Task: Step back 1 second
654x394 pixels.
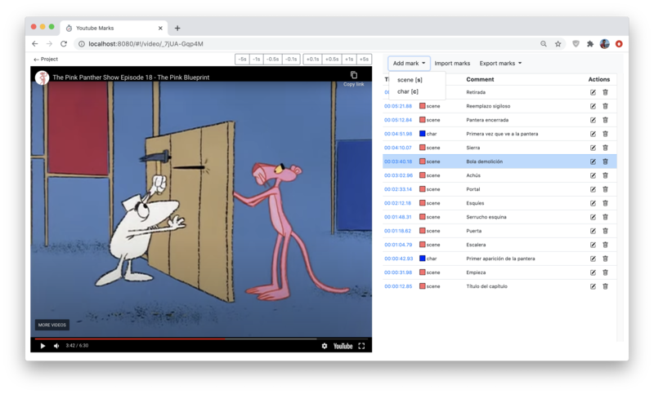Action: pyautogui.click(x=257, y=59)
